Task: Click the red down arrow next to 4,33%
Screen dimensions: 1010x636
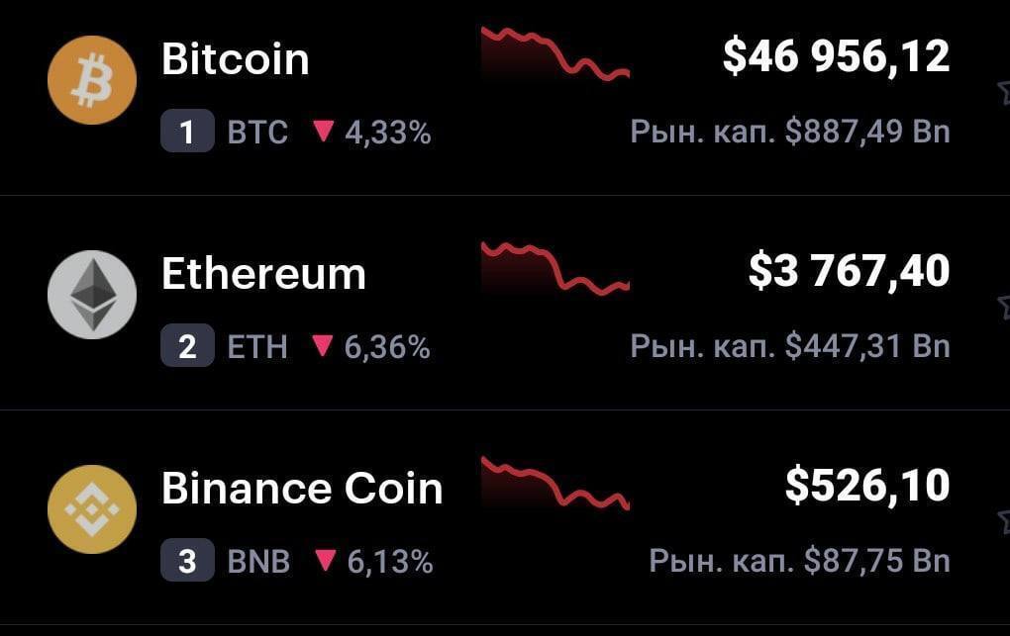Action: click(323, 132)
